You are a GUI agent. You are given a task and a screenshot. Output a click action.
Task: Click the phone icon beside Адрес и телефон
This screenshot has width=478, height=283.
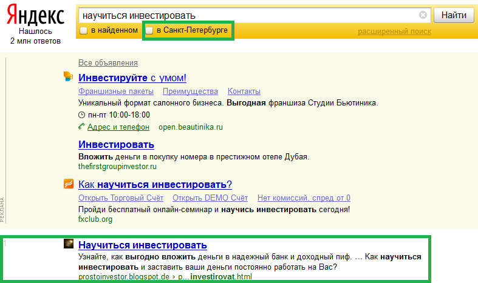point(81,126)
